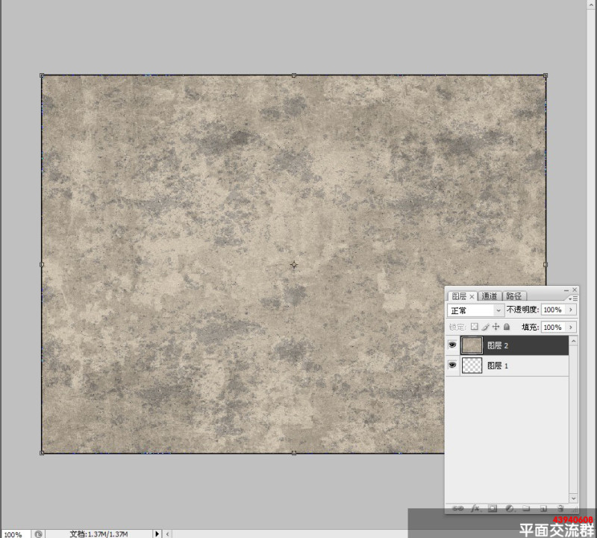Create a new layer group folder
The height and width of the screenshot is (538, 597).
(x=526, y=508)
